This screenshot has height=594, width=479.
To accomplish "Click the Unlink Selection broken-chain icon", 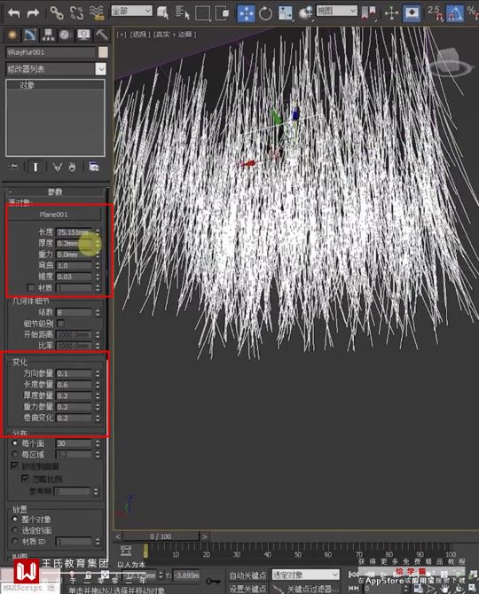I will pyautogui.click(x=77, y=13).
